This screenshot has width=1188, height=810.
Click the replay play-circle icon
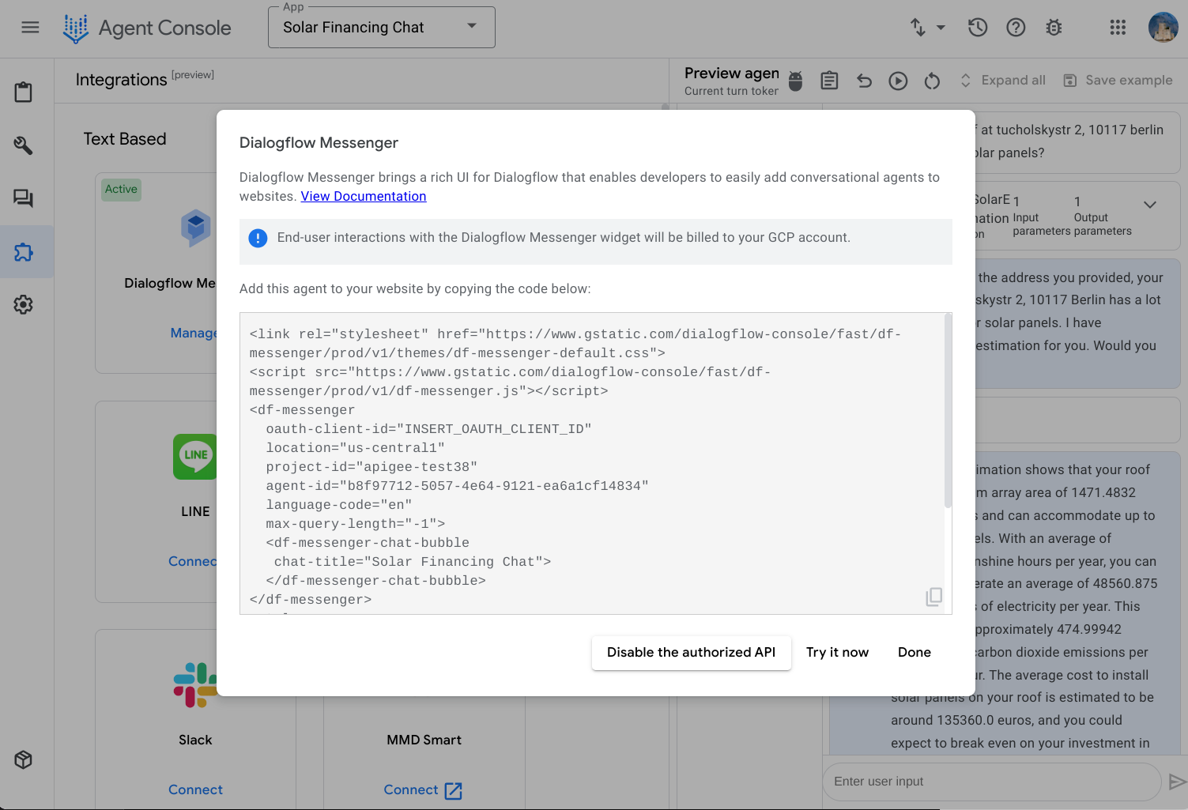[898, 81]
